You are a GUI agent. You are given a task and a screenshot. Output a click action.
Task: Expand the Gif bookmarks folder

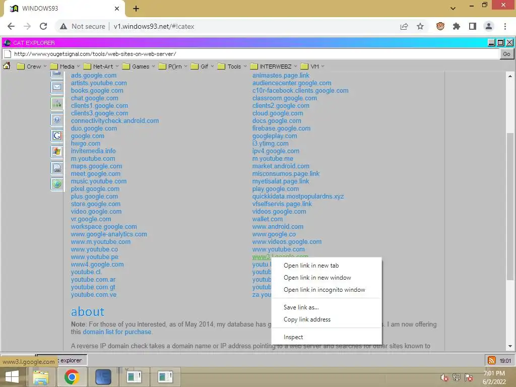(x=203, y=67)
